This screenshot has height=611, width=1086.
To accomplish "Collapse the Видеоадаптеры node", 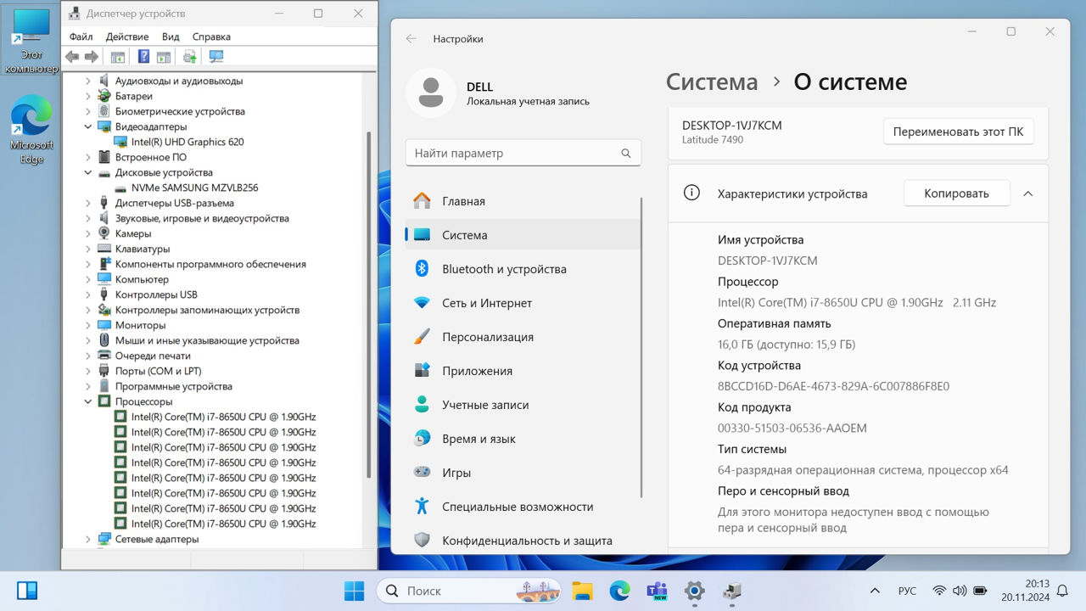I will point(88,126).
